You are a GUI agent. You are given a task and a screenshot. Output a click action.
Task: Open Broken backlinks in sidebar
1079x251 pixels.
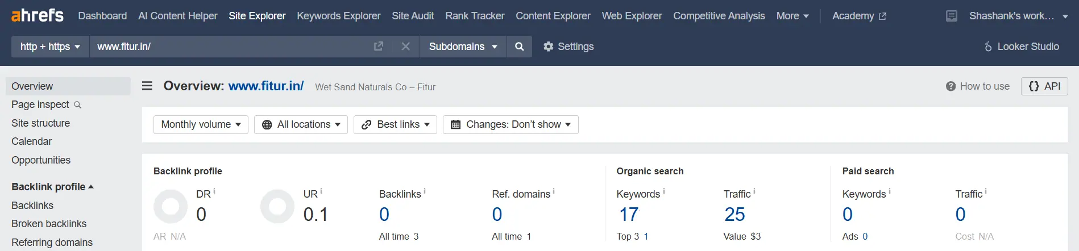[x=49, y=224]
